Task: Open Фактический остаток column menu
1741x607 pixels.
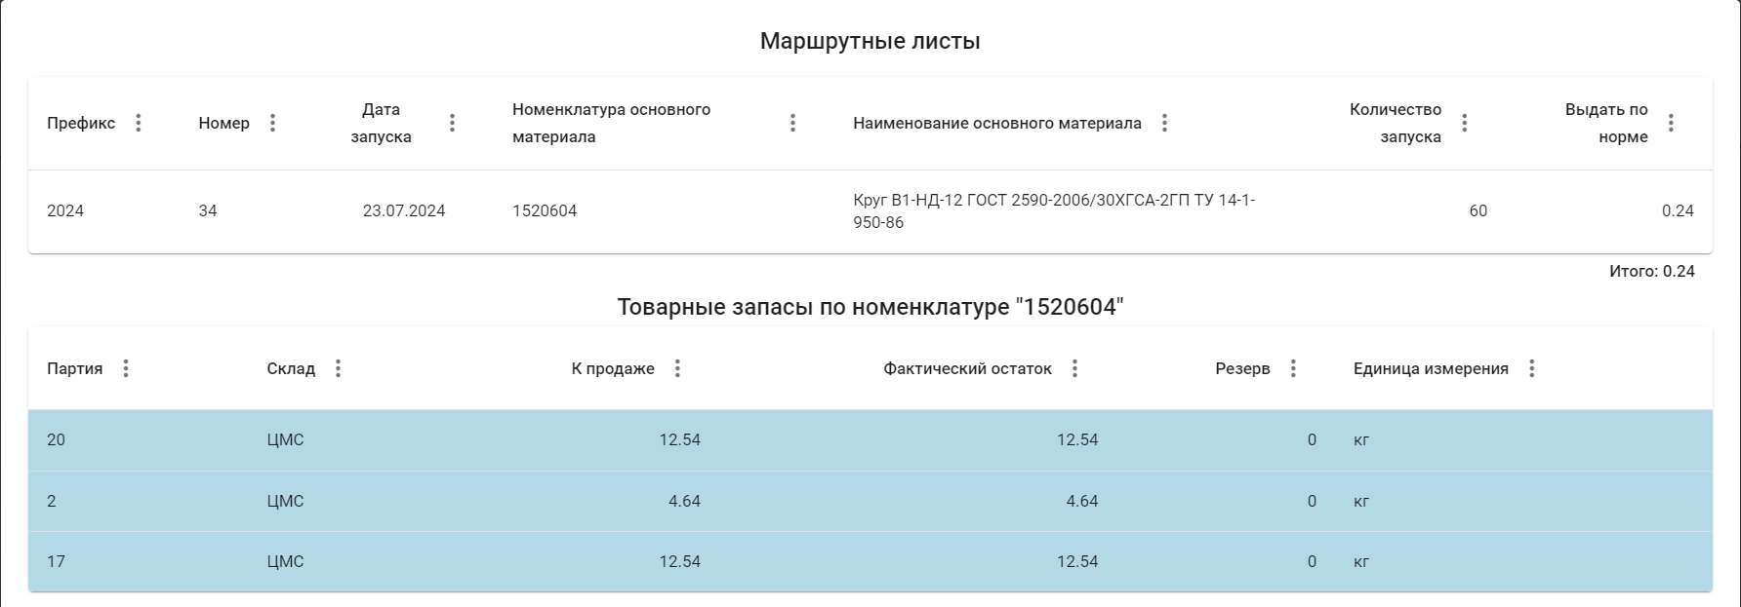Action: 1074,368
